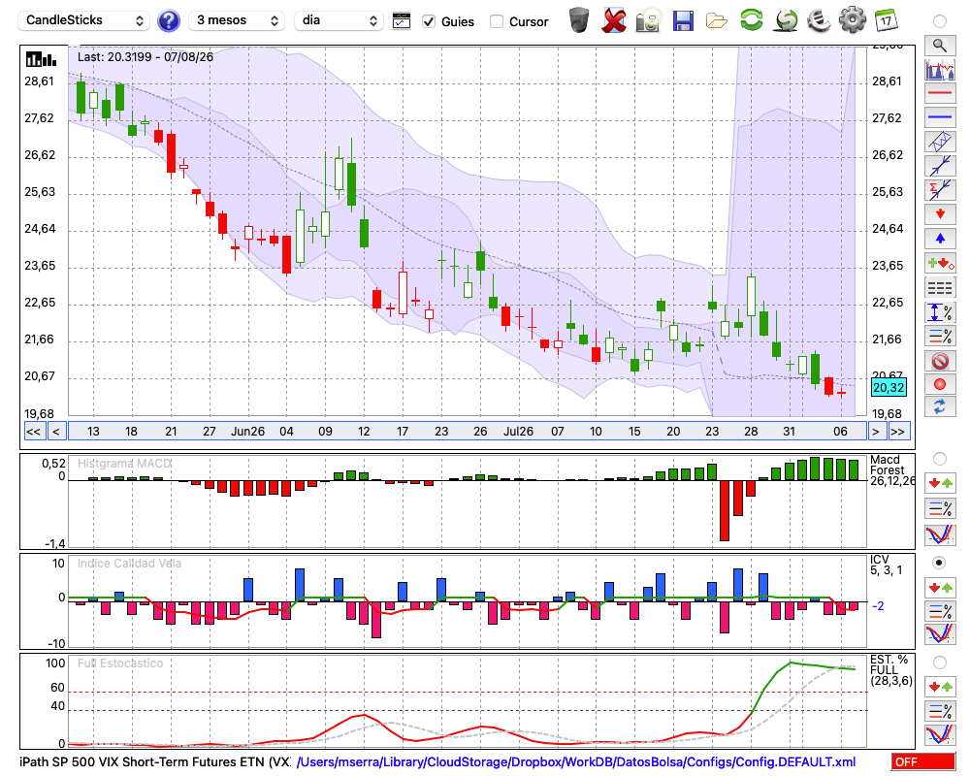
Task: Jump to chart start with << button
Action: (34, 432)
